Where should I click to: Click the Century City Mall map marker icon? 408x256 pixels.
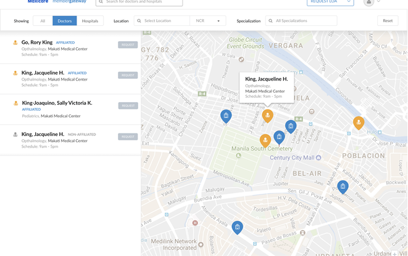(318, 158)
